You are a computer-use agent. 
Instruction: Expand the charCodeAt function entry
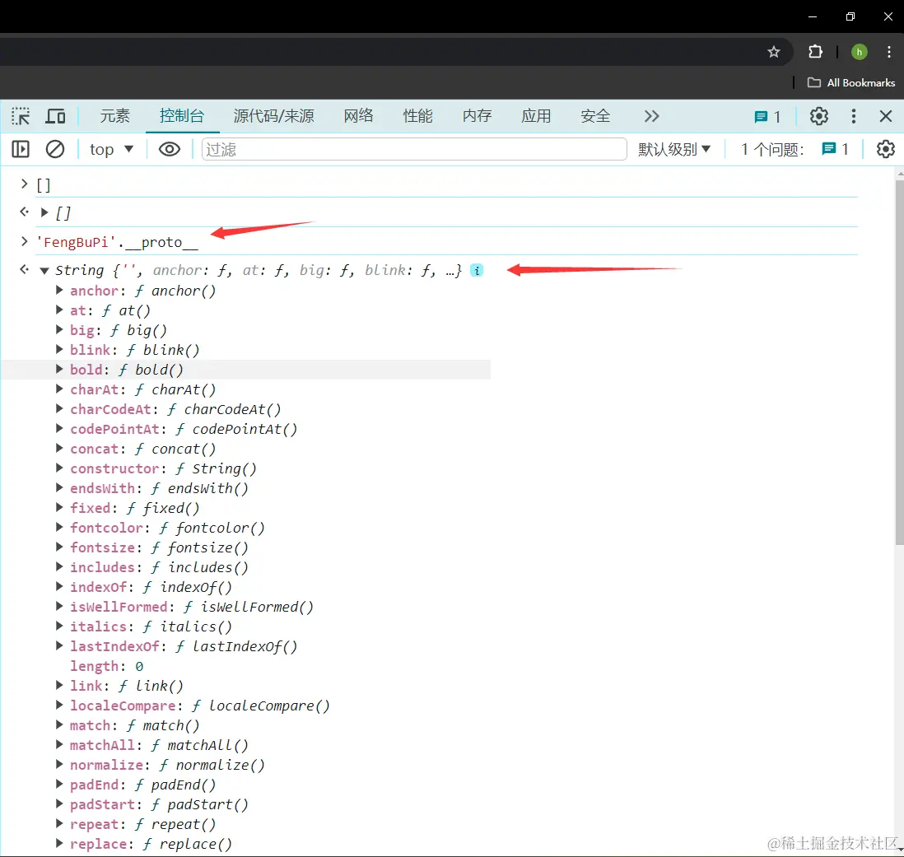[x=58, y=408]
